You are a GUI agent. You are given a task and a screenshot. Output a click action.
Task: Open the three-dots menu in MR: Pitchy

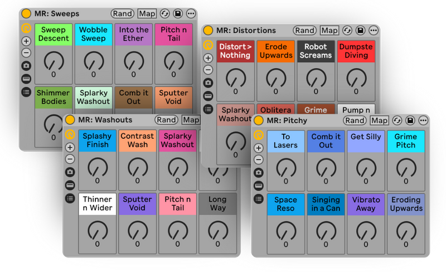click(x=424, y=120)
